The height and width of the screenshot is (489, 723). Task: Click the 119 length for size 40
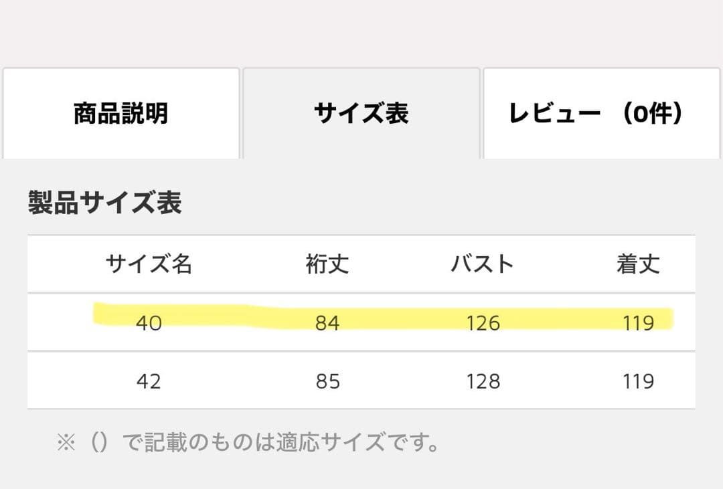(639, 322)
